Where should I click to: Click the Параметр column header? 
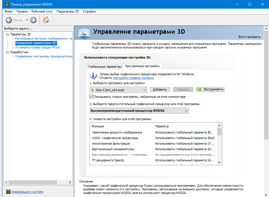(x=185, y=126)
